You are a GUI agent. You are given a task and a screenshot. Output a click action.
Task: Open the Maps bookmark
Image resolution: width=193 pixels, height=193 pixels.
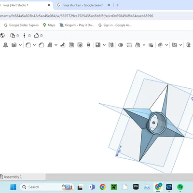(x=49, y=25)
